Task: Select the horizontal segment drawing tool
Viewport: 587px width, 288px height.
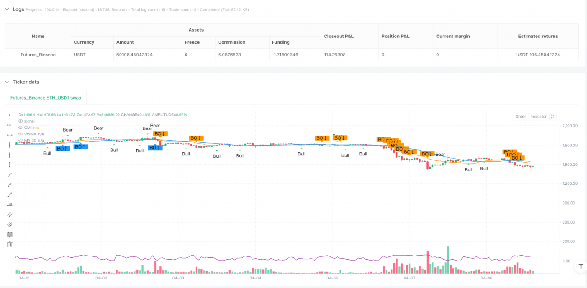Action: point(9,135)
